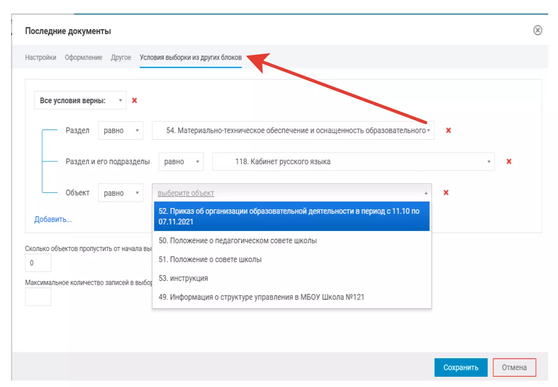Choose 50. Положение о педагогическом совете школы
This screenshot has height=387, width=558.
pos(292,241)
